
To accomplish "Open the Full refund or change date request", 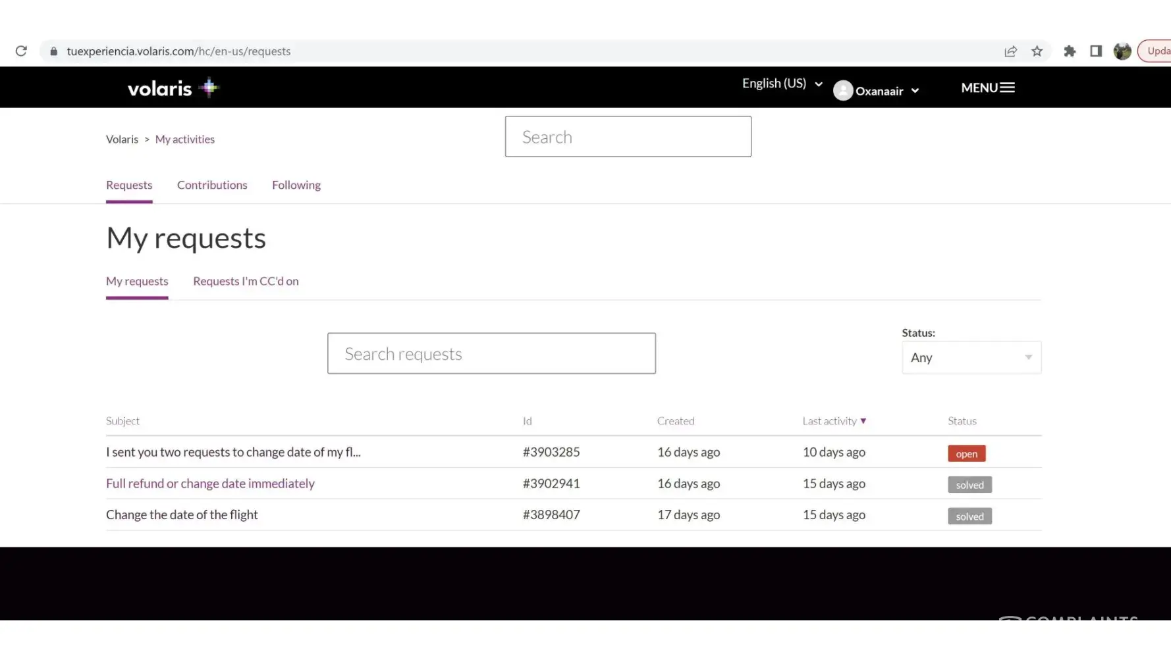I will tap(210, 484).
